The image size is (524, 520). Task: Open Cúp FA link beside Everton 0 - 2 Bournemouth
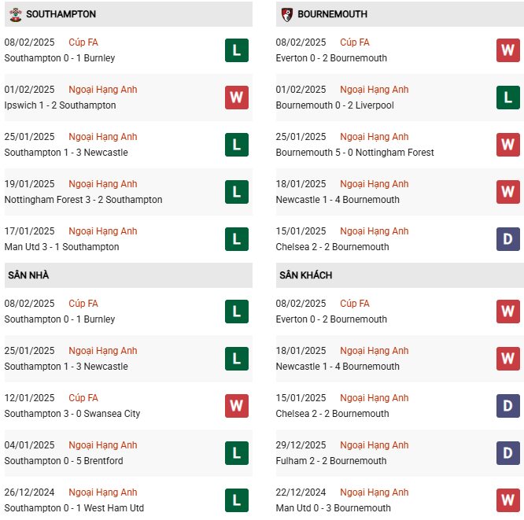coord(355,42)
